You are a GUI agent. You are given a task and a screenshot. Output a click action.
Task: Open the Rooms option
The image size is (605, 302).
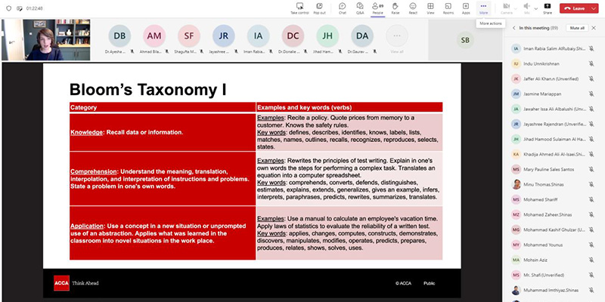[x=448, y=8]
